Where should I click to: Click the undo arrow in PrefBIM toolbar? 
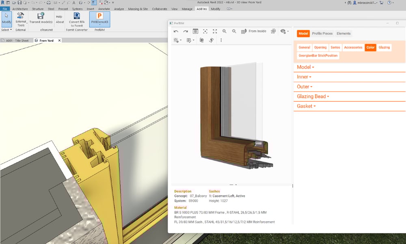176,31
